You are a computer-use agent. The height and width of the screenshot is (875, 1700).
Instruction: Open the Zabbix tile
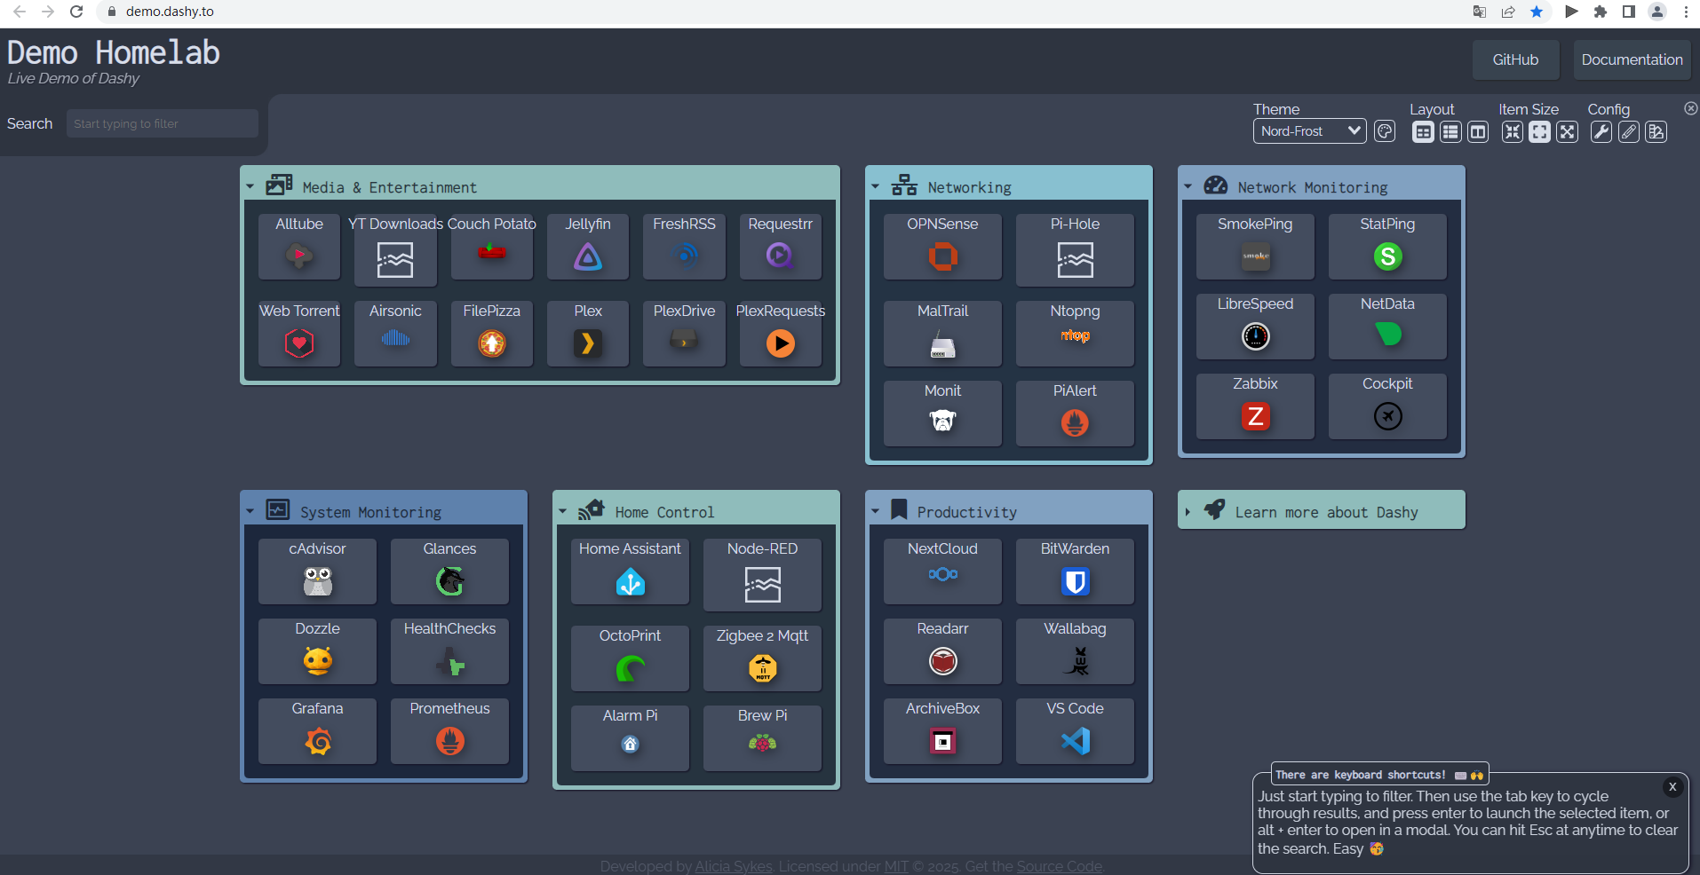tap(1255, 406)
